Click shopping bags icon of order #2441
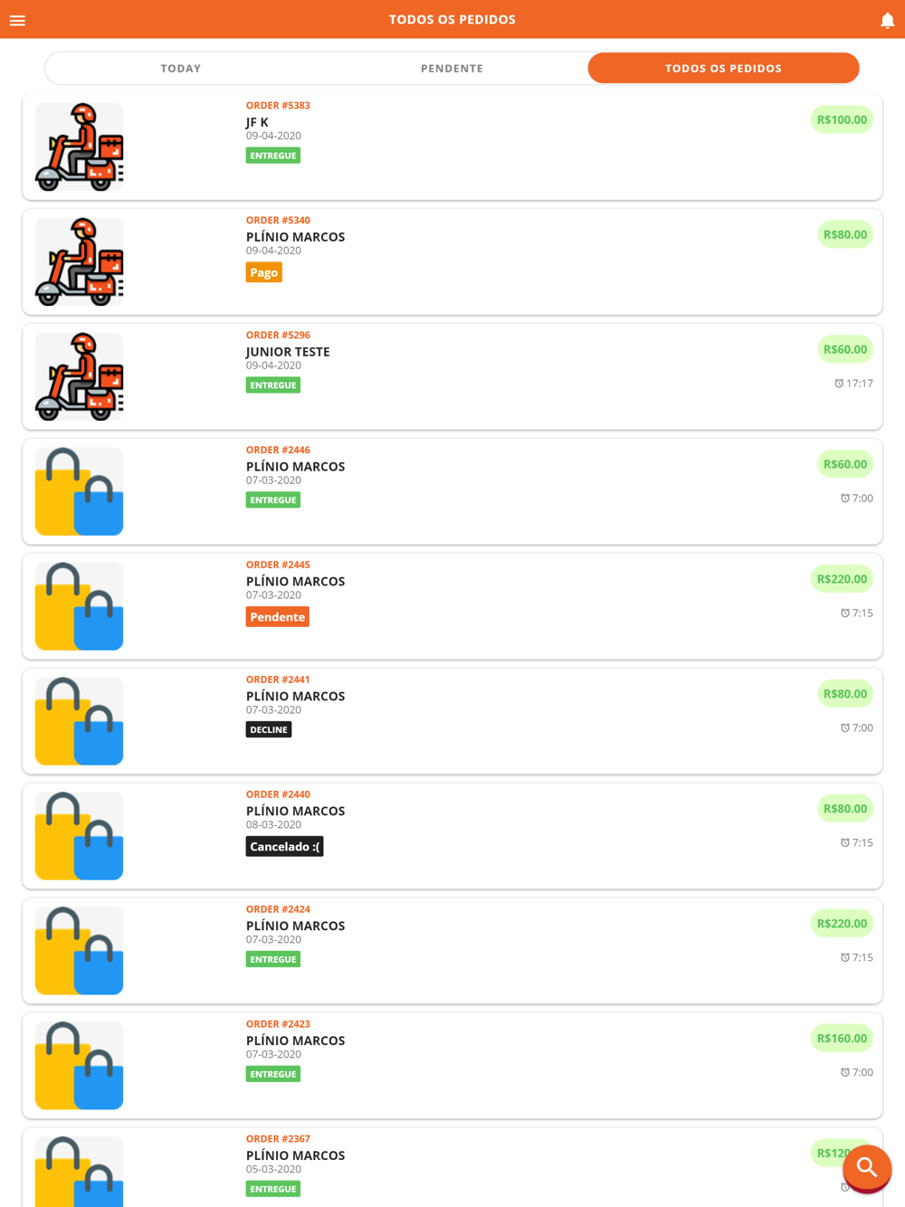 point(80,721)
